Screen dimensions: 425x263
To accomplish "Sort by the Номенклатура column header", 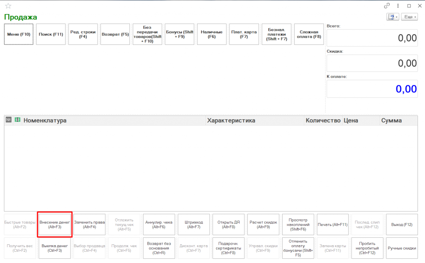I will click(114, 120).
